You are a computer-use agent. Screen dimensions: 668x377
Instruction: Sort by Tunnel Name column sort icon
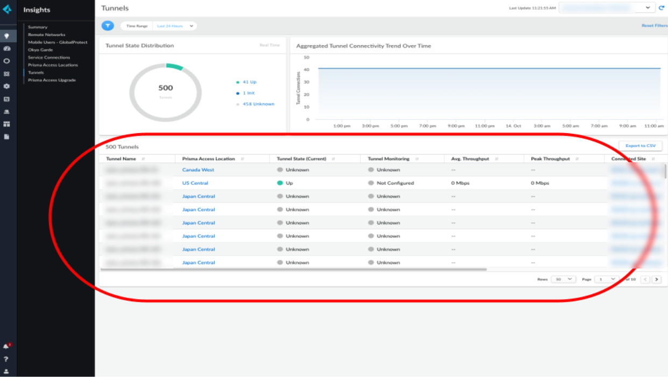tap(143, 159)
